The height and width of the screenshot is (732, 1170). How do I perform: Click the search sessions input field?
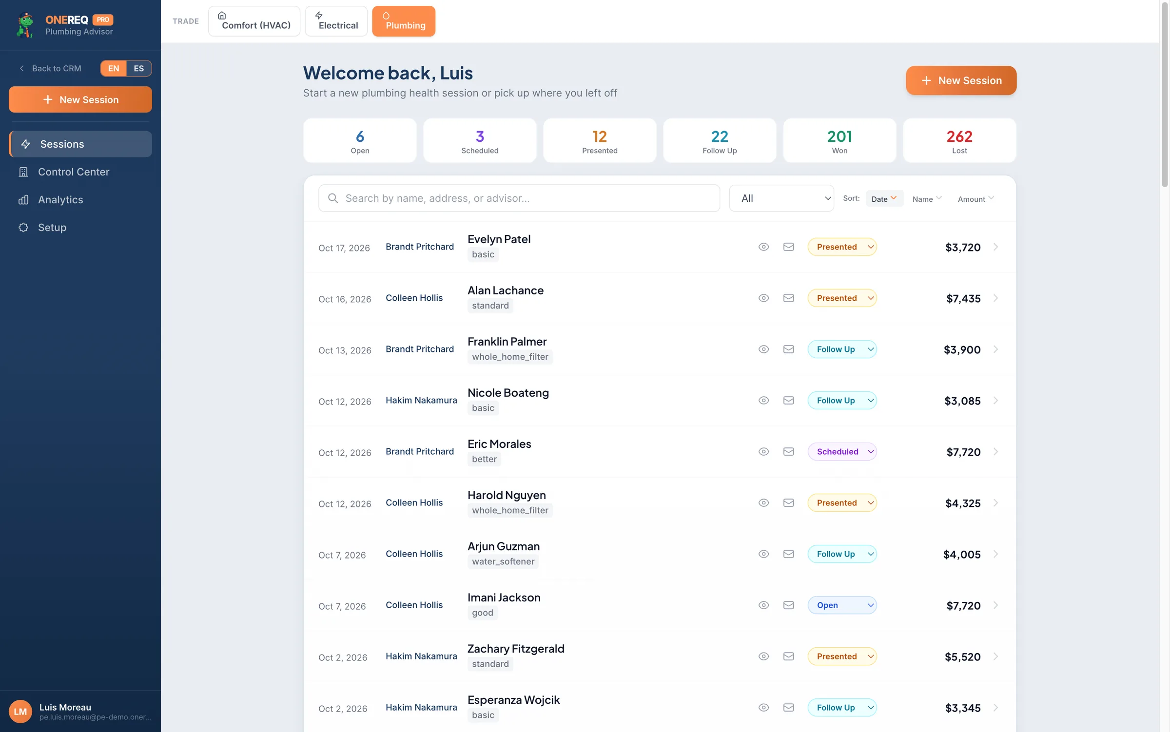[x=519, y=198]
